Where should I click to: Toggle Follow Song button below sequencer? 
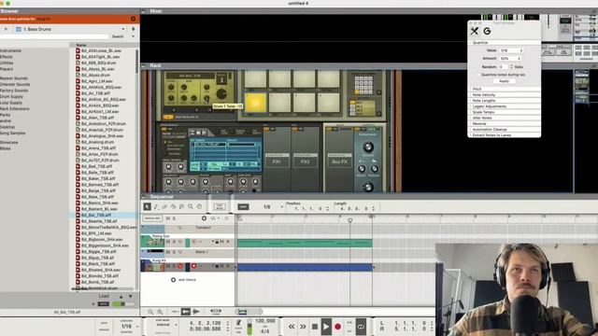(216, 312)
